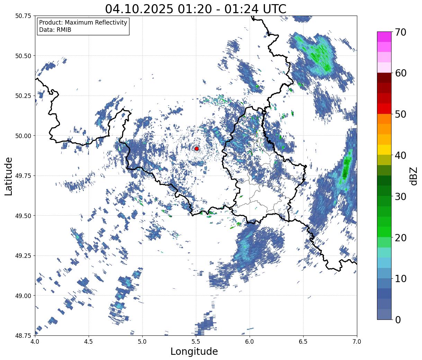Screen dimensions: 422x360
Task: Click the longitude tick label 7.0
Action: pyautogui.click(x=357, y=342)
